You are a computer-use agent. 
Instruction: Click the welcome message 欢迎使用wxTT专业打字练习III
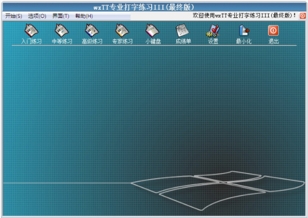[244, 15]
